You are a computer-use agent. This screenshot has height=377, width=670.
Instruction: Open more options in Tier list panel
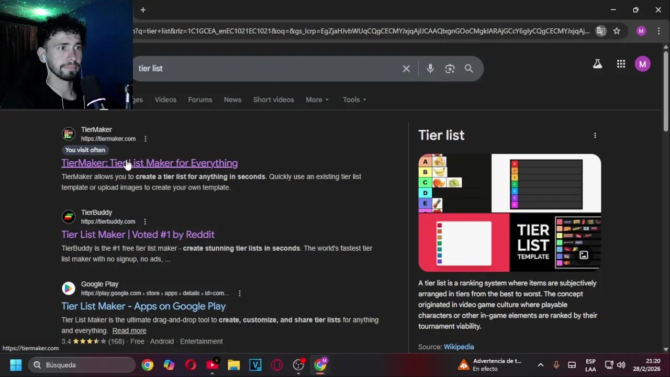[x=595, y=135]
